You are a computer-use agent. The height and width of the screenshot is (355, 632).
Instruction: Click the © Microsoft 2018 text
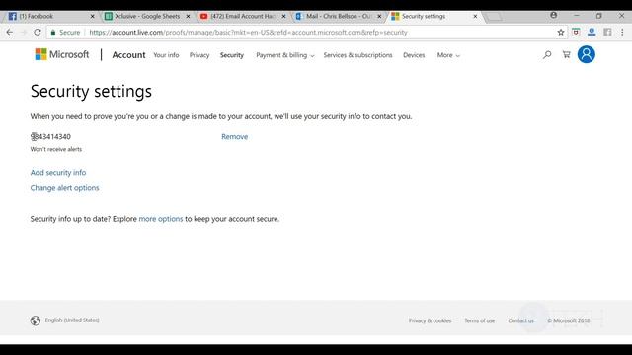[569, 320]
